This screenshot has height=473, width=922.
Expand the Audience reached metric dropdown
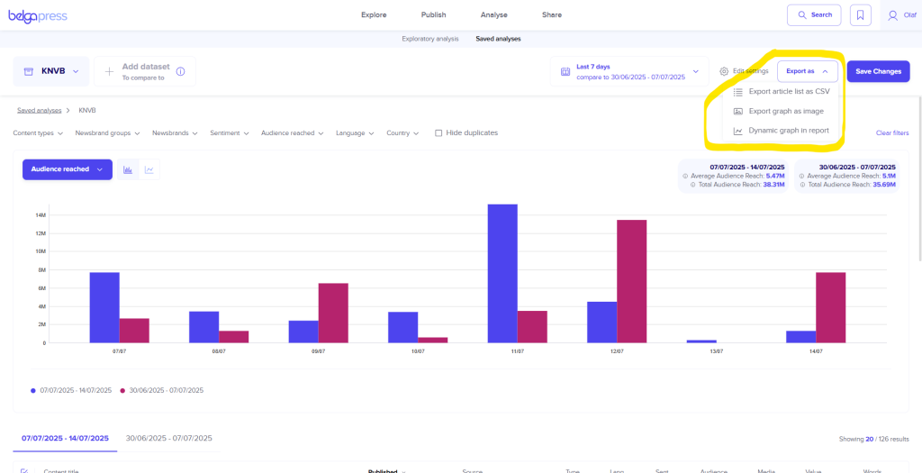[x=67, y=169]
